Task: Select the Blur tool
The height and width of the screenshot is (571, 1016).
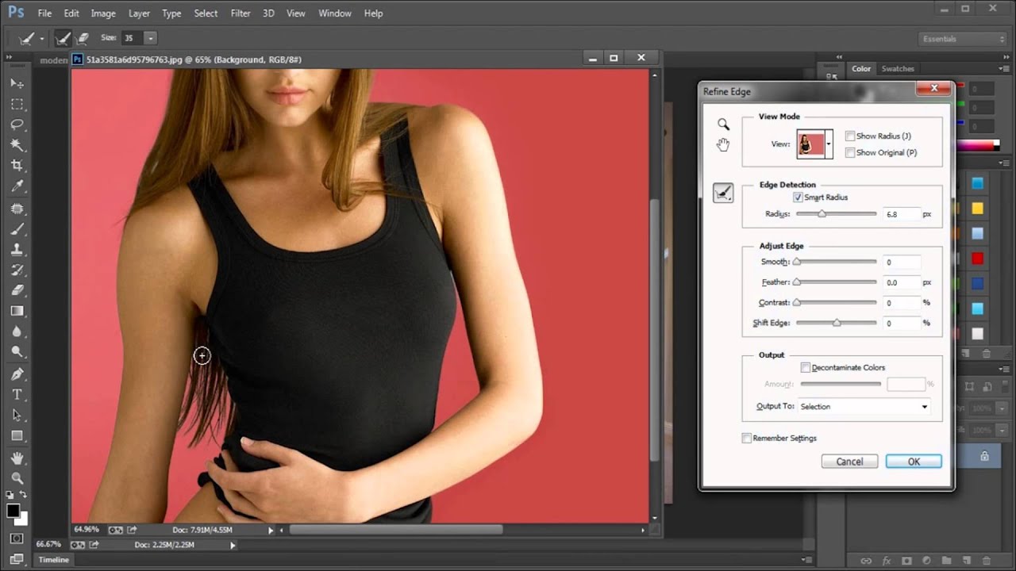Action: (x=17, y=332)
